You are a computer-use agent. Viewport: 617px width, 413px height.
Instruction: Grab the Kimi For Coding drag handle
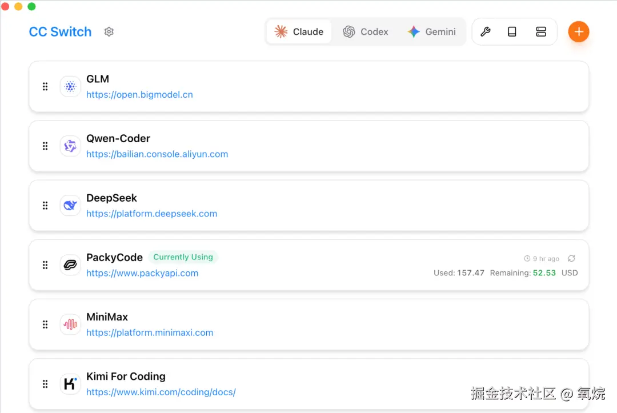[45, 383]
